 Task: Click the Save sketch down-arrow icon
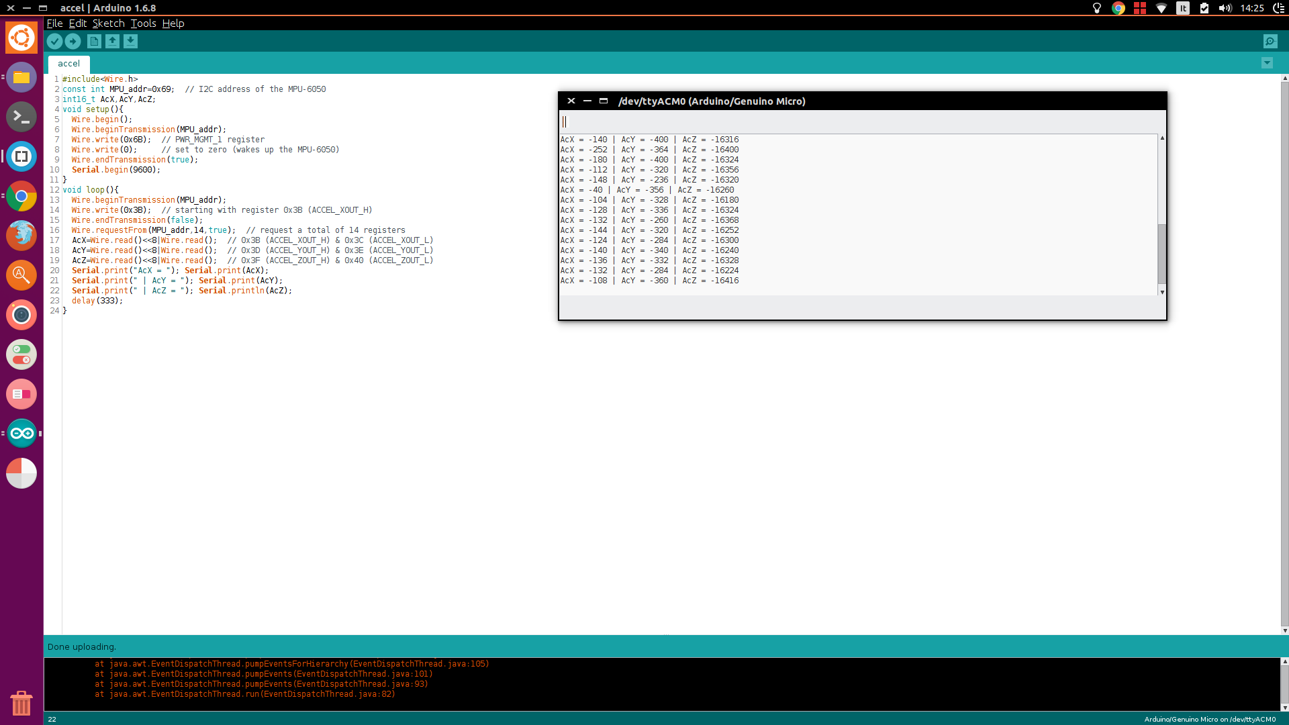pyautogui.click(x=130, y=42)
